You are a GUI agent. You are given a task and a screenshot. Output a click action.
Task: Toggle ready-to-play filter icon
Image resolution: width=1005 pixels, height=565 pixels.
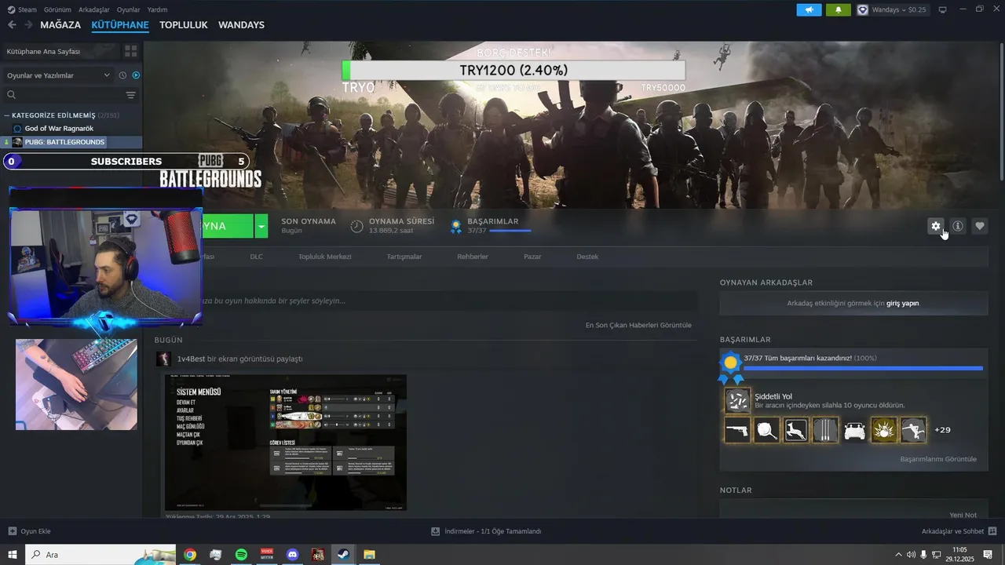pyautogui.click(x=136, y=75)
